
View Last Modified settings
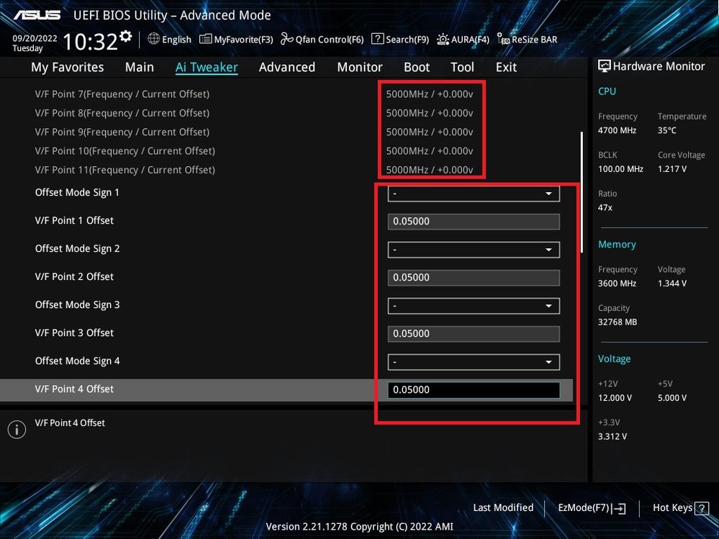point(503,508)
